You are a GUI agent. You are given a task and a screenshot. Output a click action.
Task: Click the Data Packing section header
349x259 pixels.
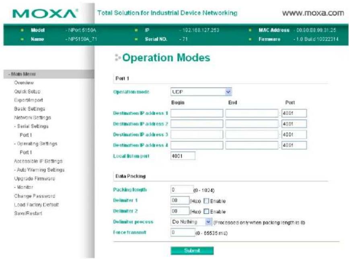pyautogui.click(x=130, y=176)
